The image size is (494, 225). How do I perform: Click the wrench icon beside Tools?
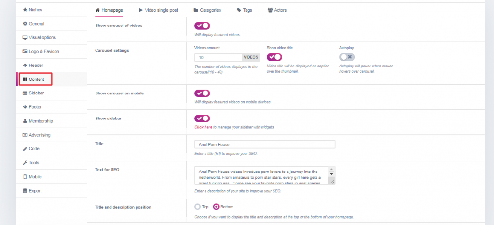click(25, 163)
